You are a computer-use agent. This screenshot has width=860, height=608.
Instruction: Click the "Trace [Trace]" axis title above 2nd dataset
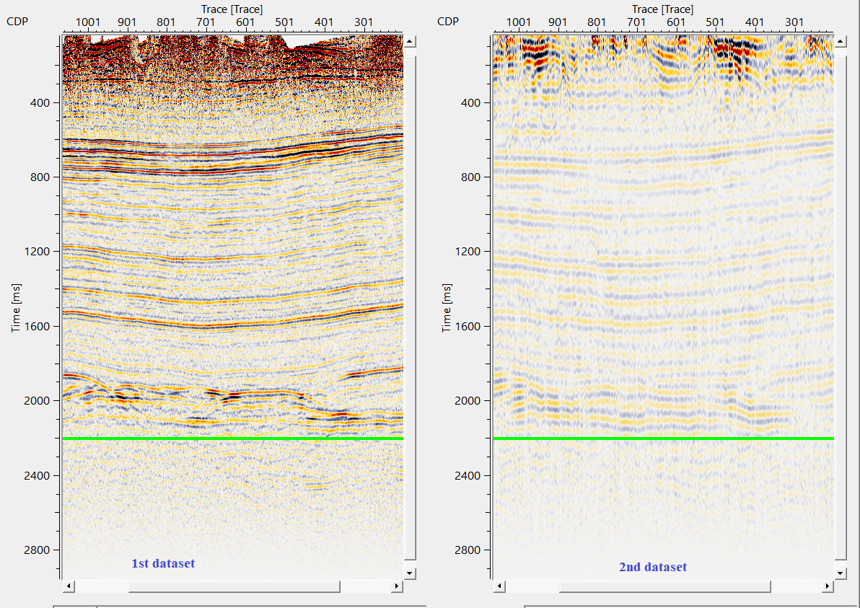pos(662,9)
